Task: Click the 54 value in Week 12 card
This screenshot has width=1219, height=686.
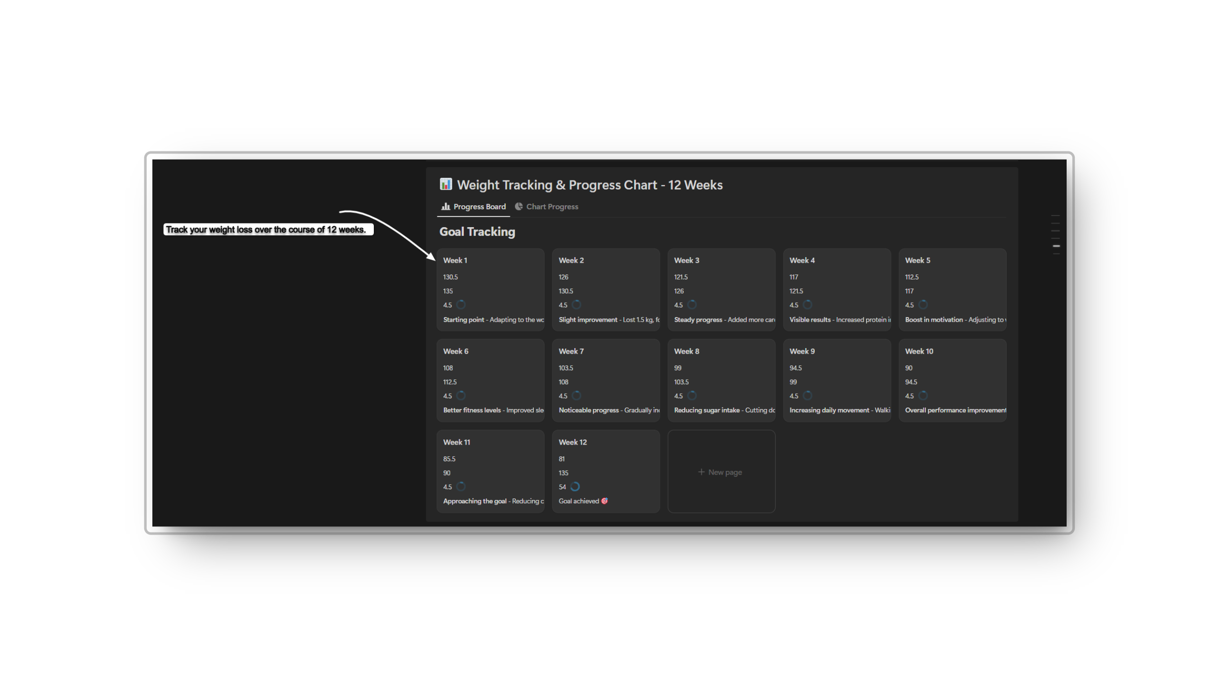Action: [x=562, y=487]
